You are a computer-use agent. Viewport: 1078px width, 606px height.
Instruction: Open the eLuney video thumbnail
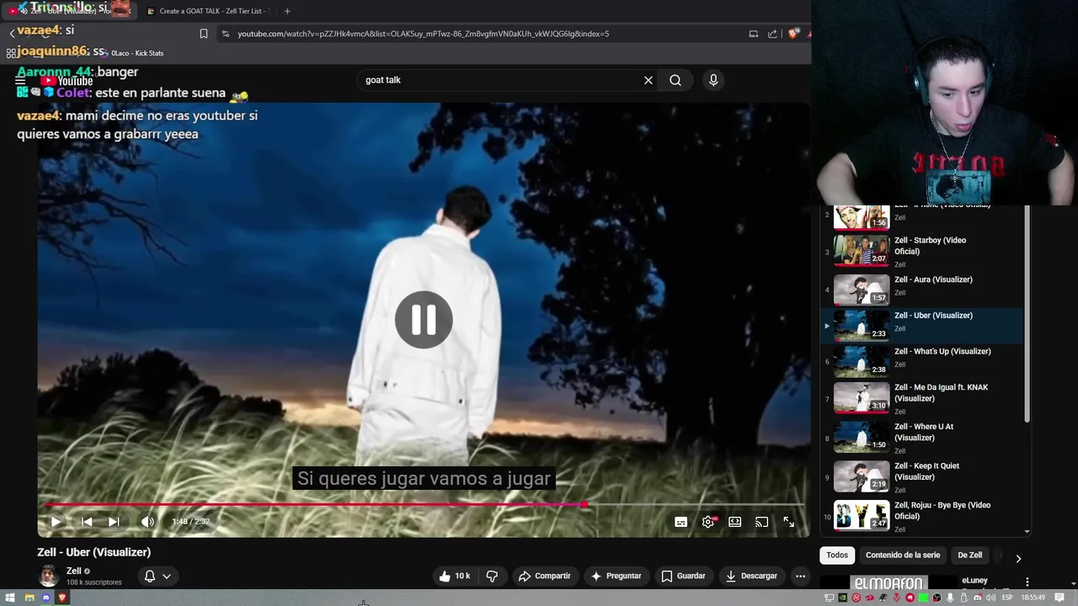pyautogui.click(x=889, y=582)
